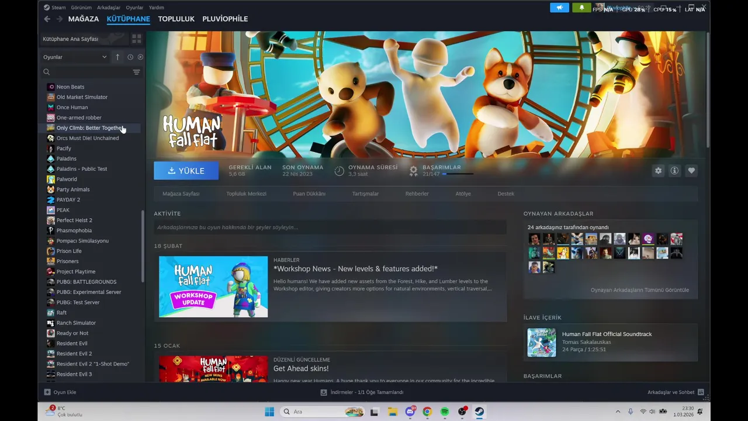Viewport: 748px width, 421px height.
Task: Click the Windows taskbar search box
Action: [323, 412]
